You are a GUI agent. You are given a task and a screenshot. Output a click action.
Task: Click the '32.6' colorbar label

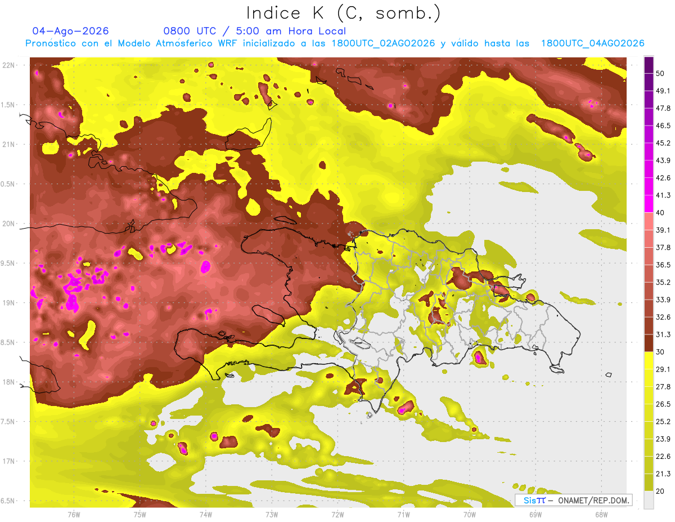[663, 317]
